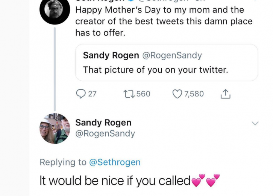
Task: Open the share upload icon
Action: (x=226, y=94)
